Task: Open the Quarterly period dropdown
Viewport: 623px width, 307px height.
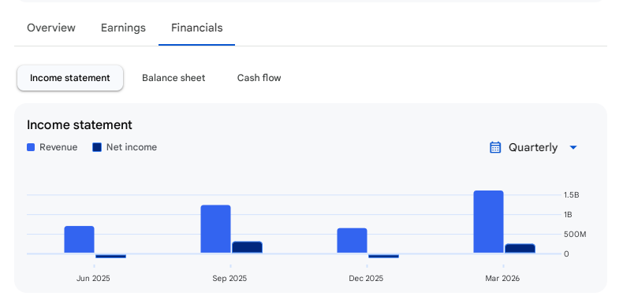Action: 533,147
